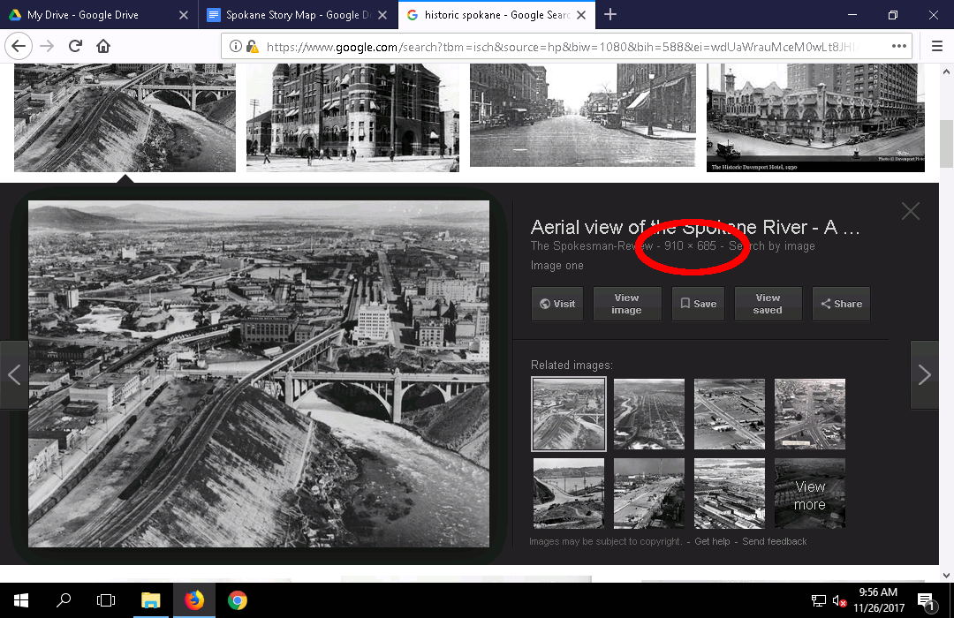The width and height of the screenshot is (954, 618).
Task: Reload the page with the refresh icon
Action: click(76, 46)
